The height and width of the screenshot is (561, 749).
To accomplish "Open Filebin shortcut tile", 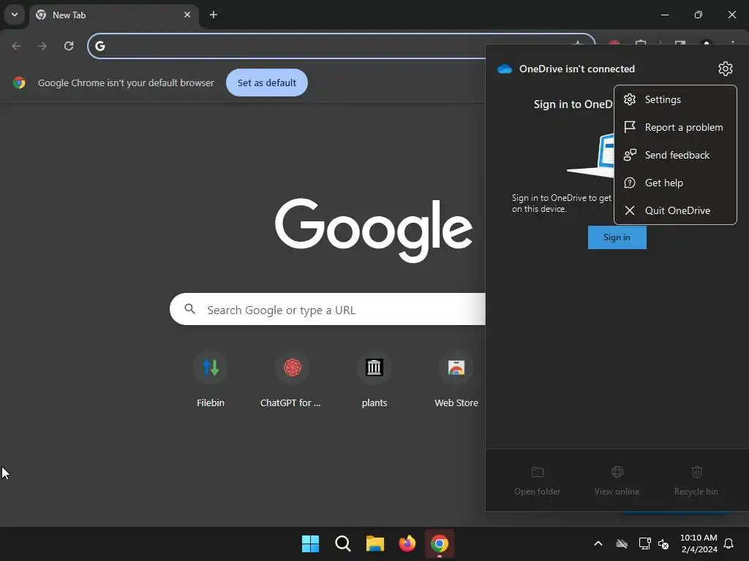I will pos(210,380).
